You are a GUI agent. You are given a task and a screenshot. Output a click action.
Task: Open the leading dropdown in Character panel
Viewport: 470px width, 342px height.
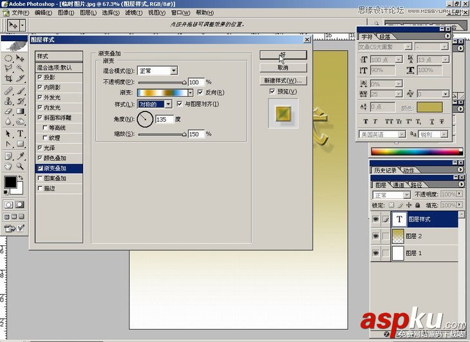[x=445, y=60]
